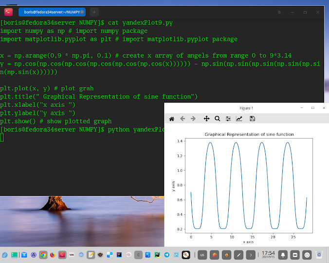This screenshot has height=263, width=329.
Task: Maximize the terminal window
Action: 305,12
